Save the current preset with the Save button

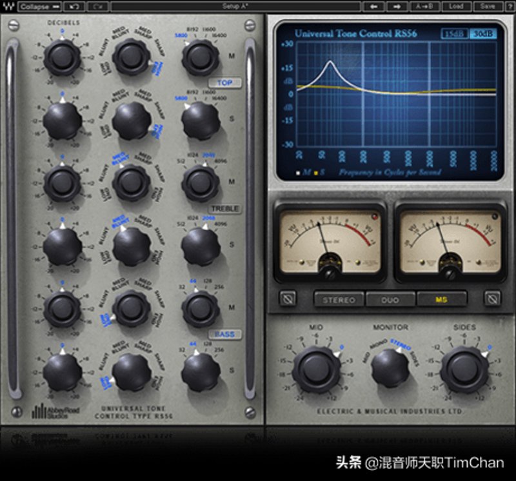(x=488, y=6)
